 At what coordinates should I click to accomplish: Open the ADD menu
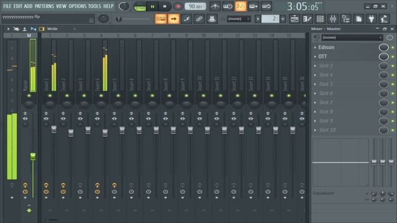click(x=28, y=6)
